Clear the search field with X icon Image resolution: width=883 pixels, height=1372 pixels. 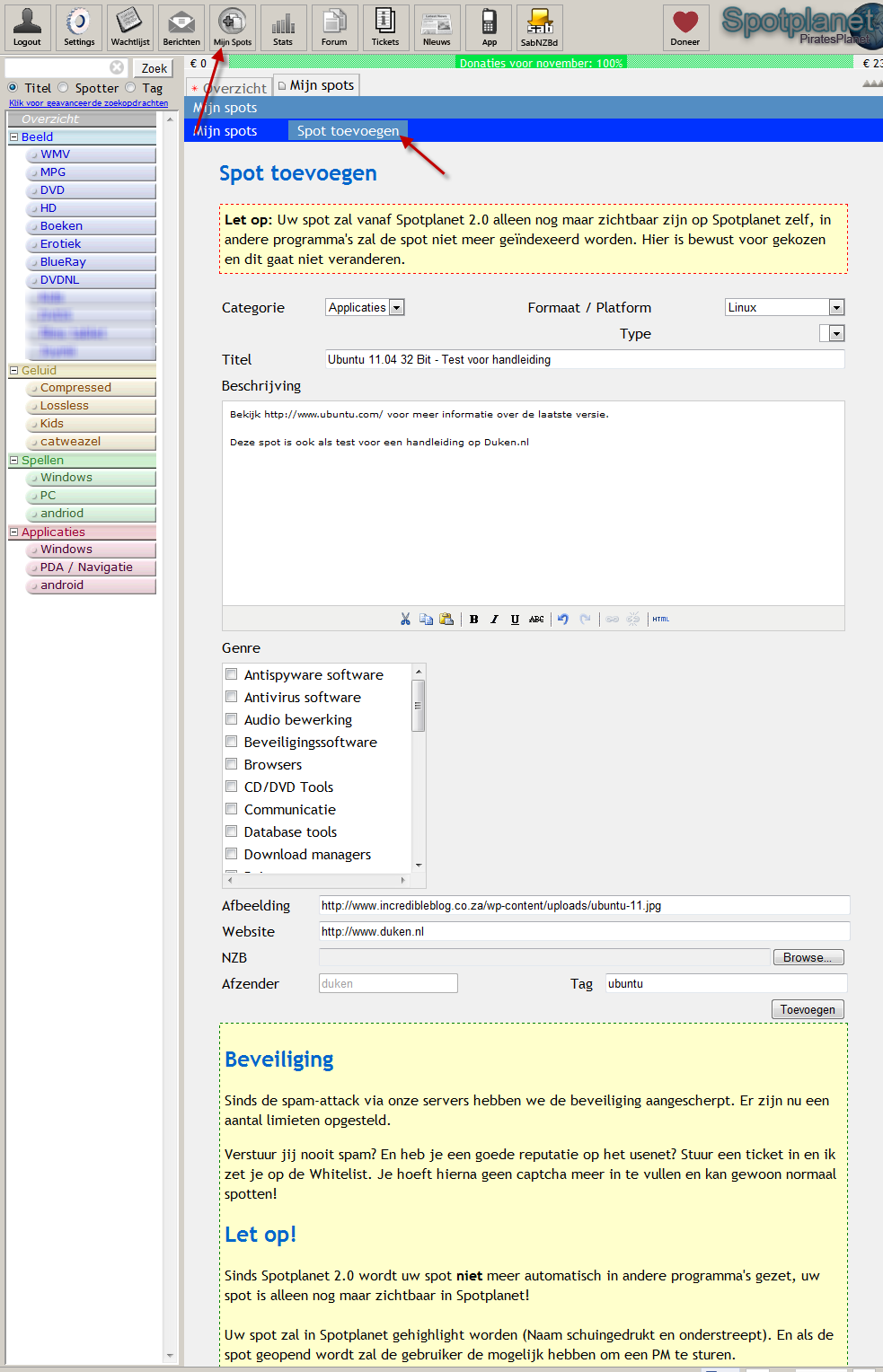tap(117, 67)
